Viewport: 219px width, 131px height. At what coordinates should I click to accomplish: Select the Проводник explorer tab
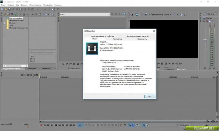tap(32, 69)
